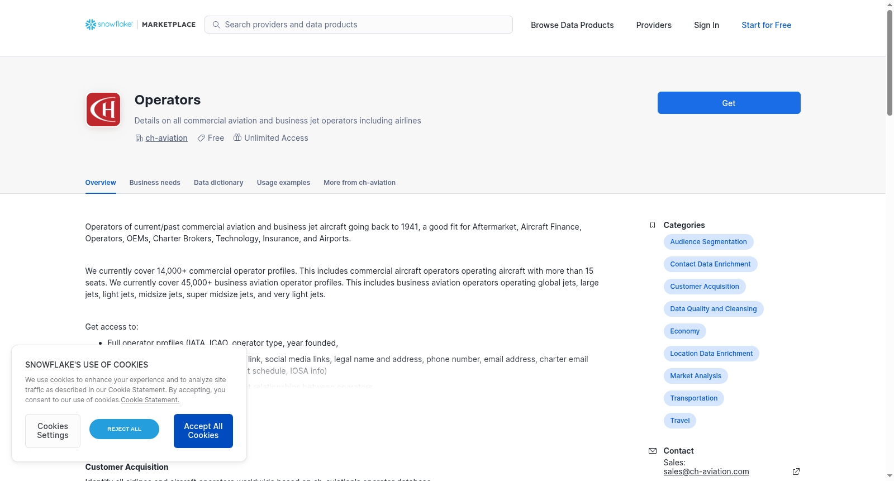Click the Customer Acquisition section heading
The height and width of the screenshot is (481, 894).
(x=127, y=467)
